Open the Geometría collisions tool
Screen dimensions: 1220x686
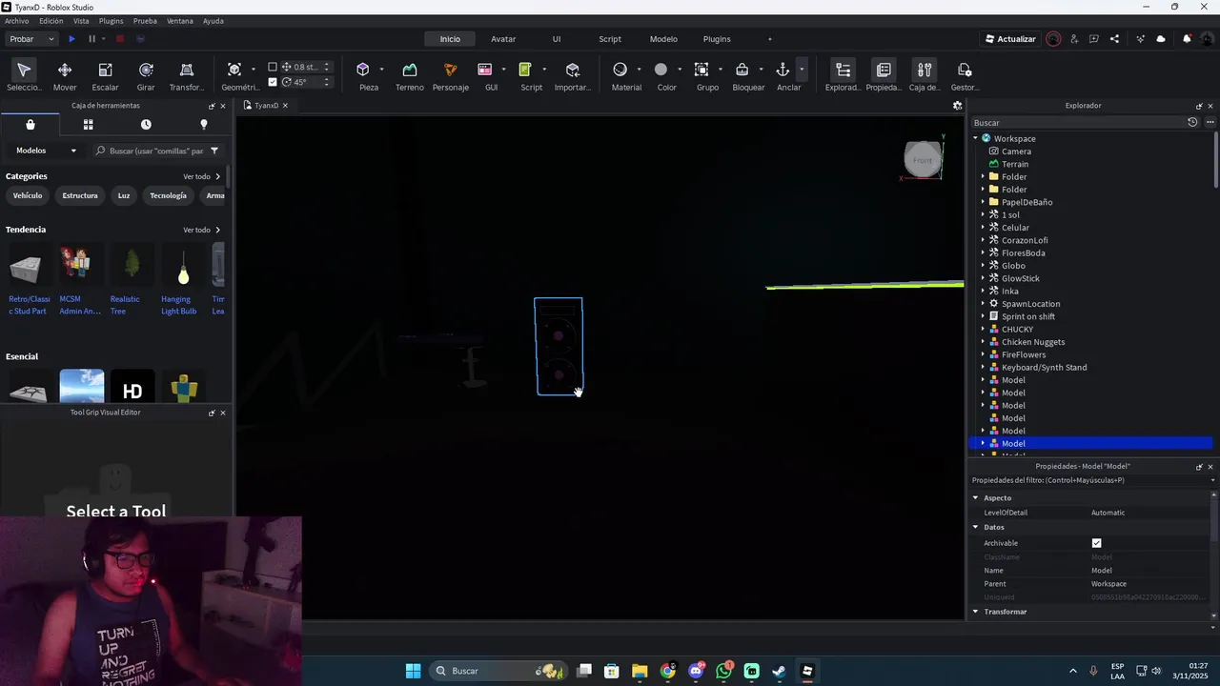click(x=234, y=76)
